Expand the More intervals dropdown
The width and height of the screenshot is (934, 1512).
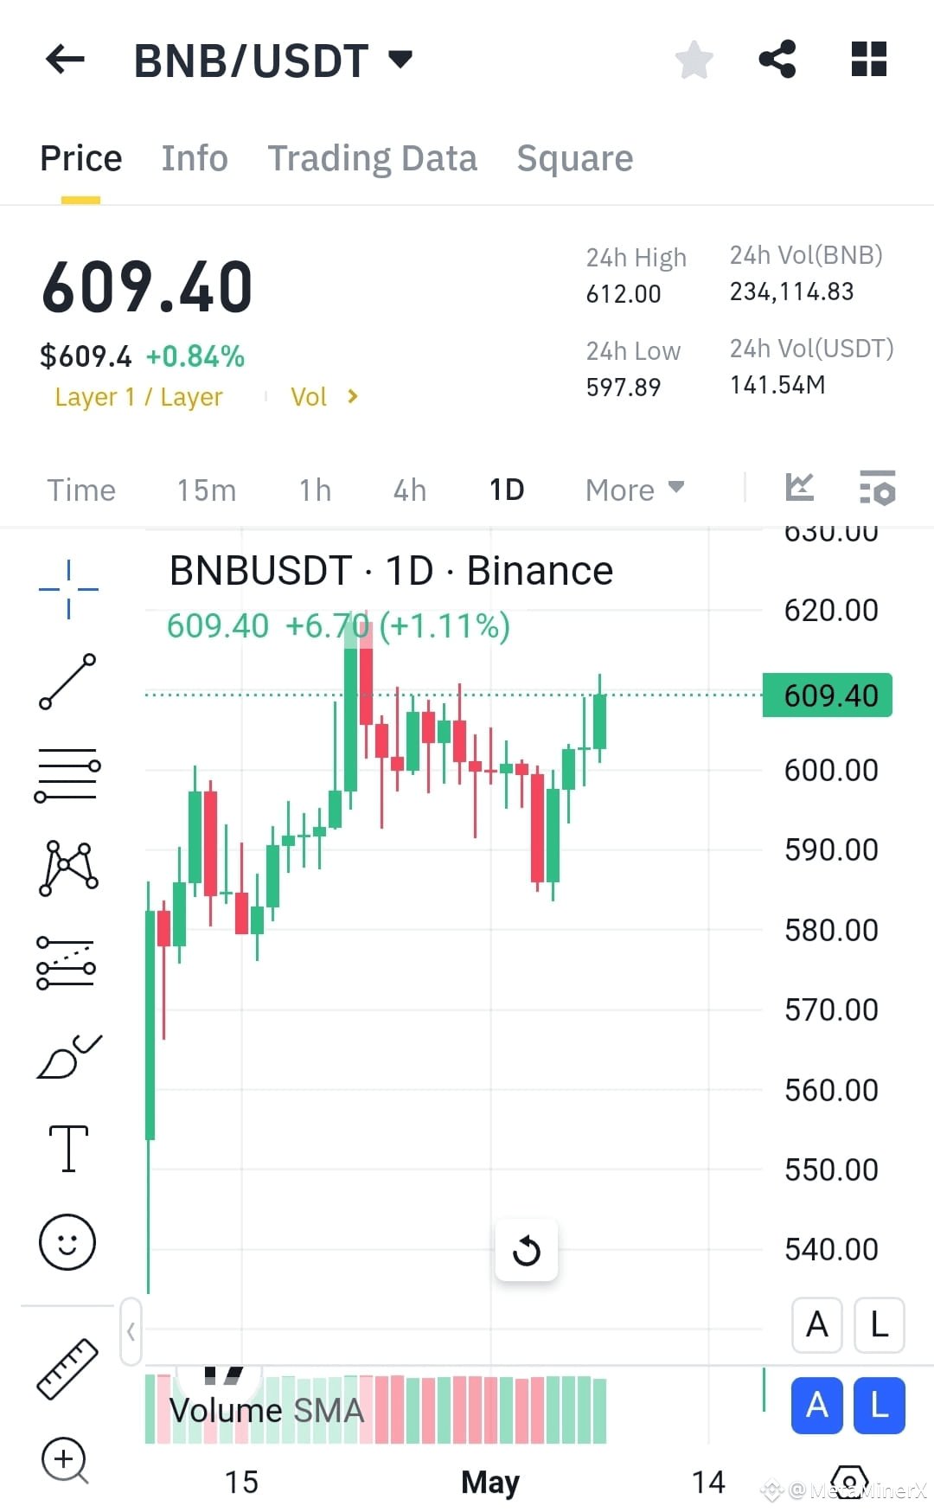635,490
